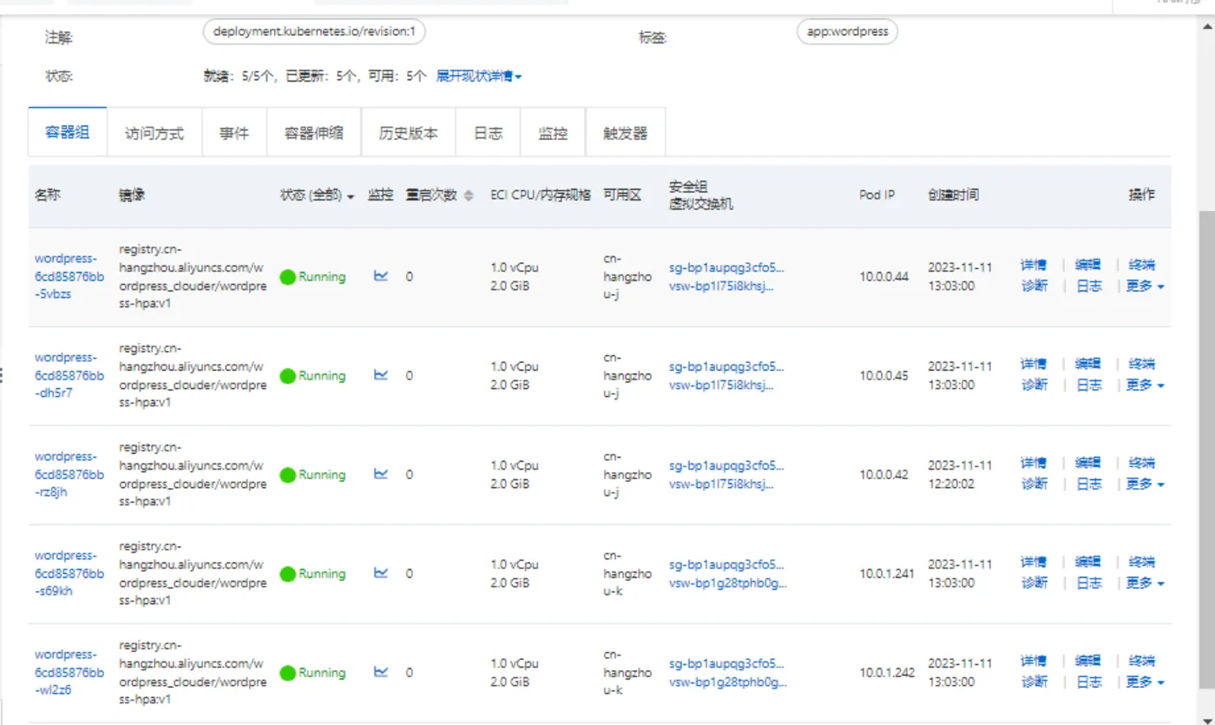Click the app:wordpress label tag
This screenshot has width=1215, height=725.
pos(847,31)
